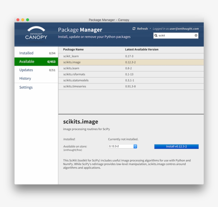This screenshot has width=218, height=207.
Task: Click the scikits.image detail heading
Action: point(81,122)
